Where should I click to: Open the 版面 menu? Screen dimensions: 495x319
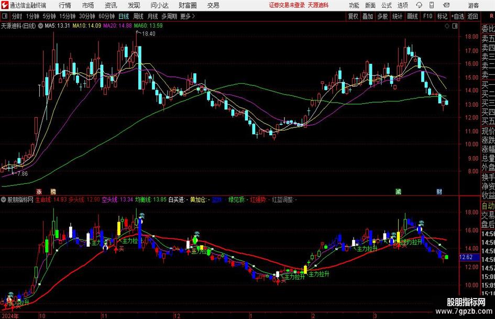[x=370, y=5]
